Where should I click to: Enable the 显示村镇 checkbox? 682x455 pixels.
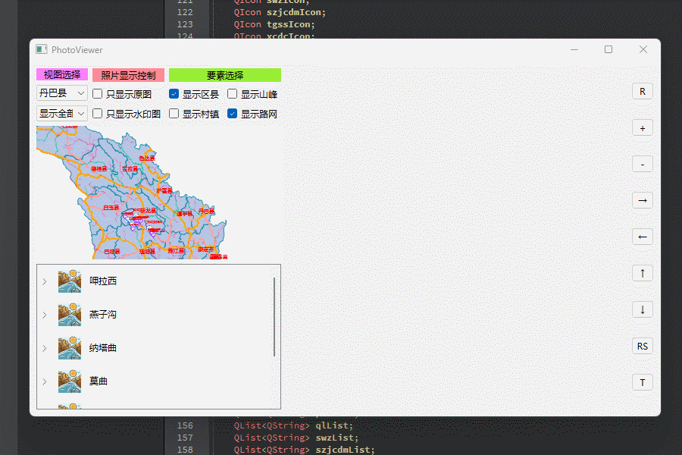[x=174, y=114]
